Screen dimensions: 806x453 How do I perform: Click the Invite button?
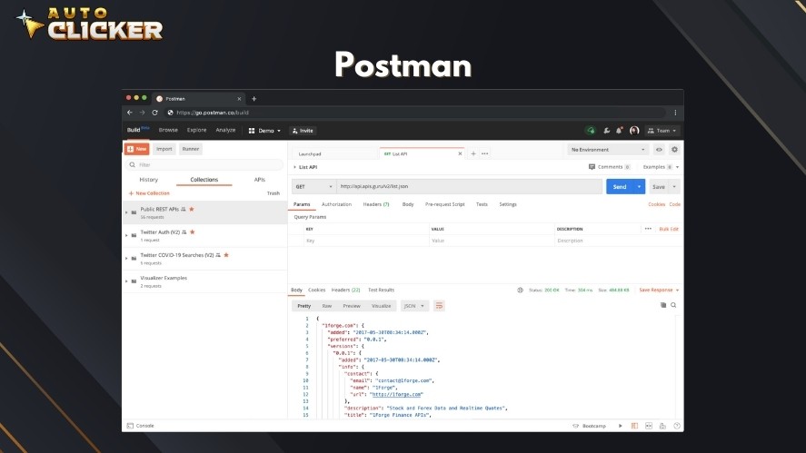pos(303,131)
